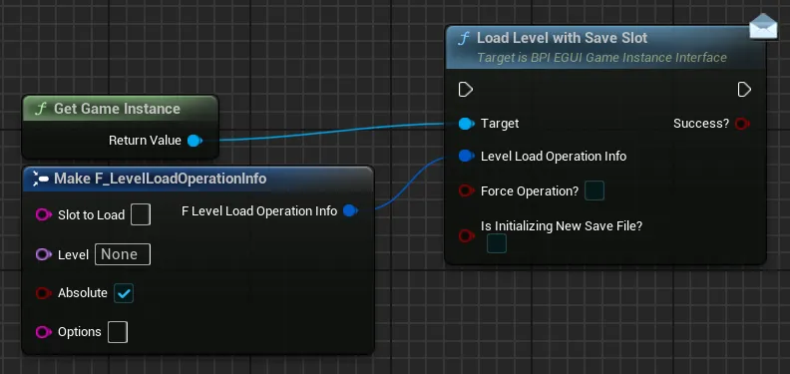Click the Is Initializing New Save File? label

[562, 226]
